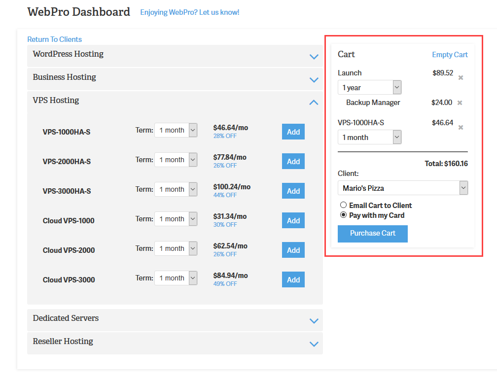Select Pay with my Card option

click(343, 215)
